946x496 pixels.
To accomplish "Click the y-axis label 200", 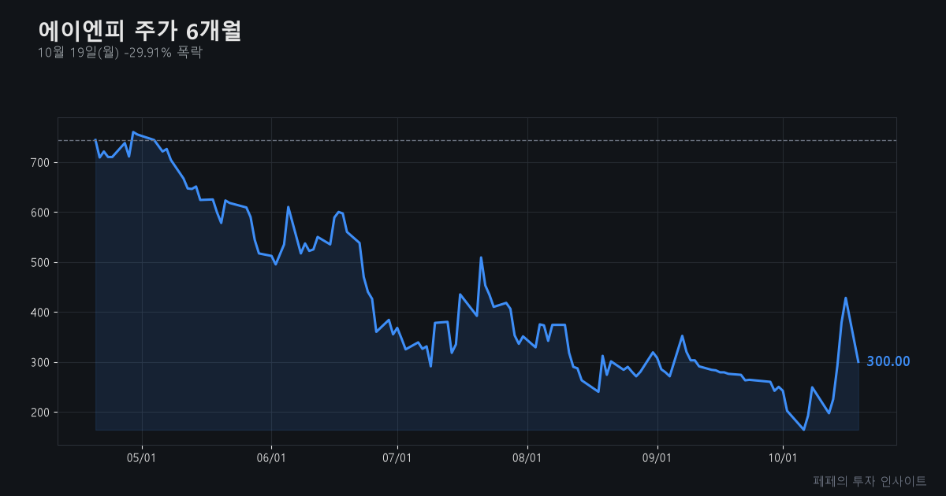I will point(42,413).
